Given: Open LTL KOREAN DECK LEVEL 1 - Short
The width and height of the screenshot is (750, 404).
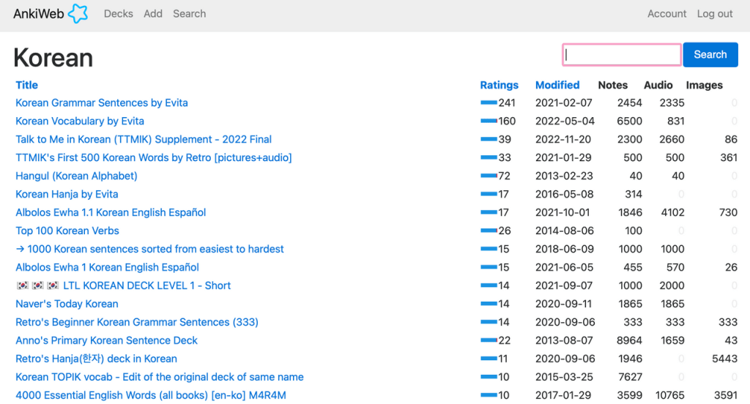Looking at the screenshot, I should tap(123, 285).
